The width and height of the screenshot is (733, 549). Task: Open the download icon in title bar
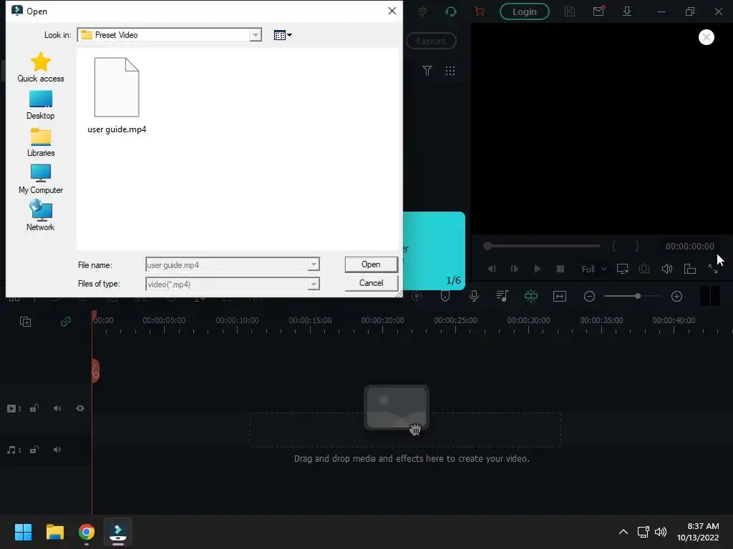(x=627, y=11)
